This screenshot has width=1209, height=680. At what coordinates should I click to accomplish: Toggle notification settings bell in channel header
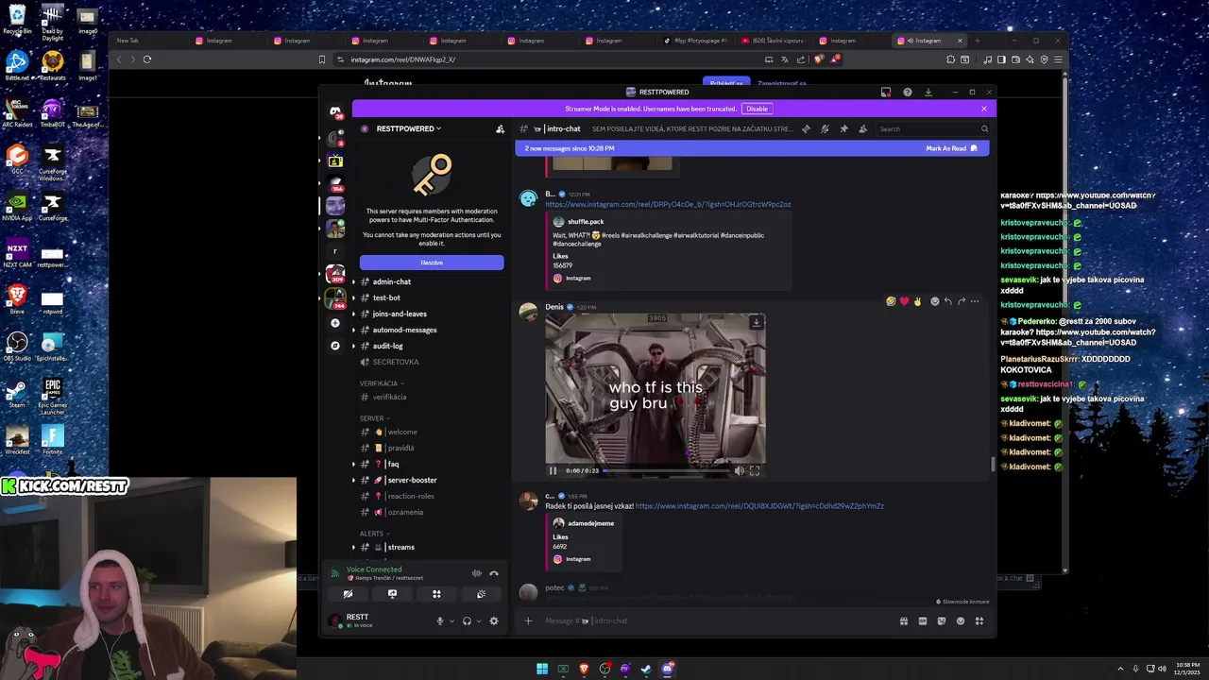[825, 128]
